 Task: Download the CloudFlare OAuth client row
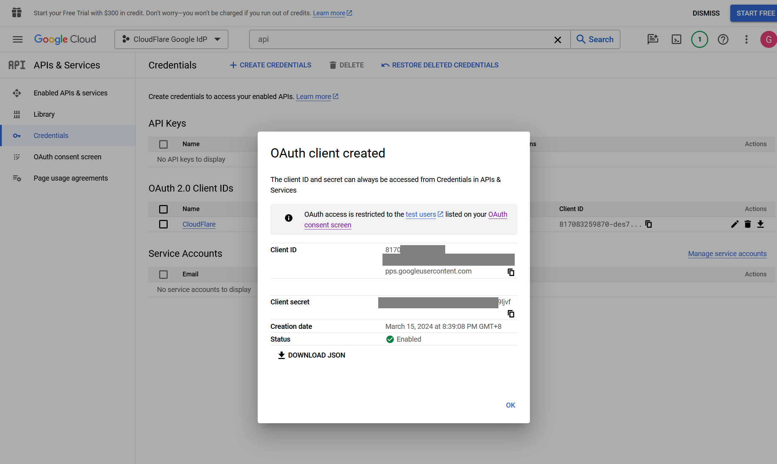point(760,224)
